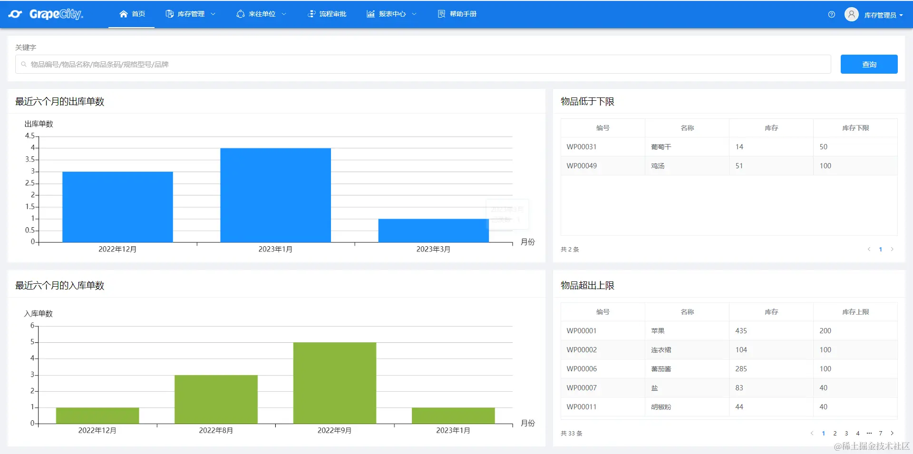Click the 报表中心 chart icon
The image size is (913, 454).
[x=371, y=14]
